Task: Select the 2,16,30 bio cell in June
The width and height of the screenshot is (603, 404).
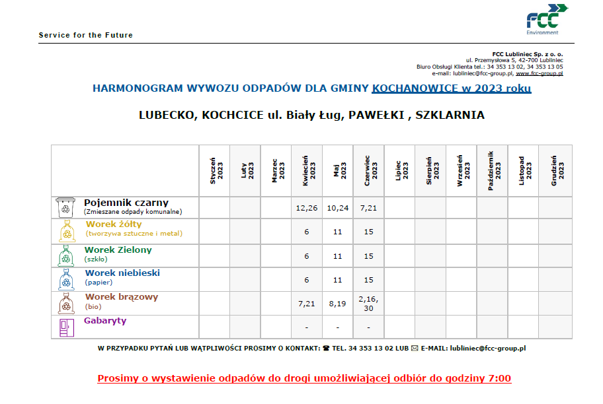Action: point(368,303)
